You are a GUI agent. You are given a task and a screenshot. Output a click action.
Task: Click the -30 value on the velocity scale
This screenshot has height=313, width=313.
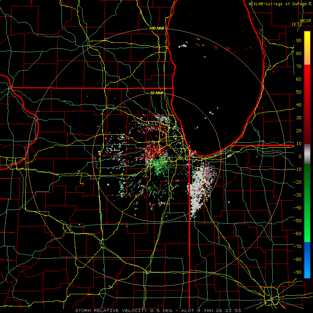coord(297,195)
